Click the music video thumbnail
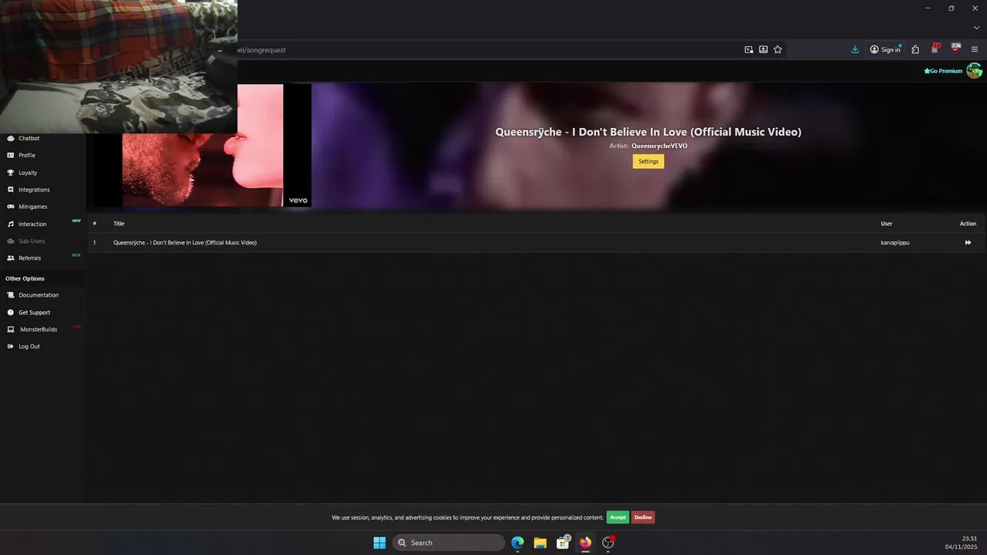This screenshot has width=987, height=555. (x=203, y=146)
